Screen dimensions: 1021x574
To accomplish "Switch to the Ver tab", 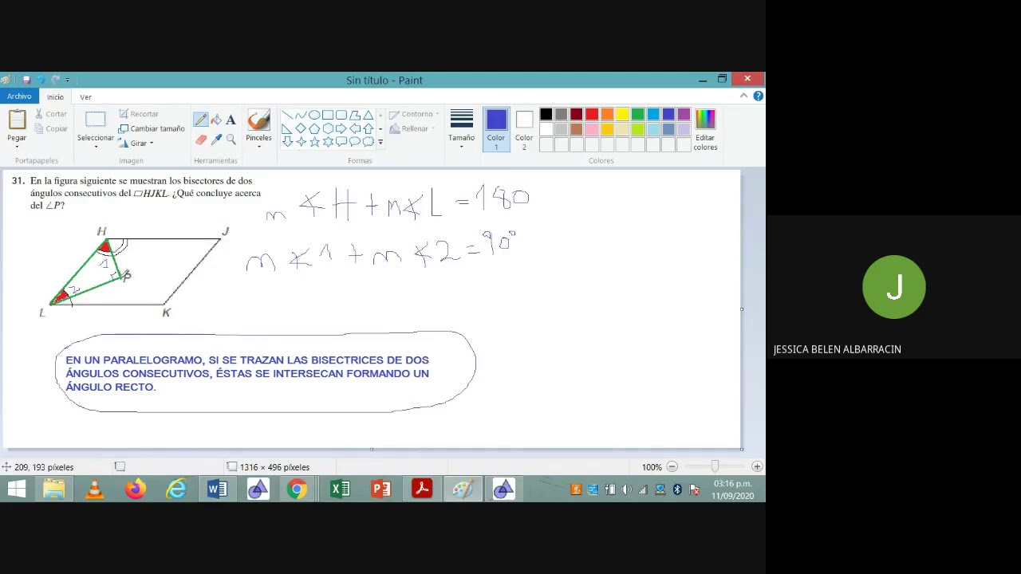I will pos(85,97).
